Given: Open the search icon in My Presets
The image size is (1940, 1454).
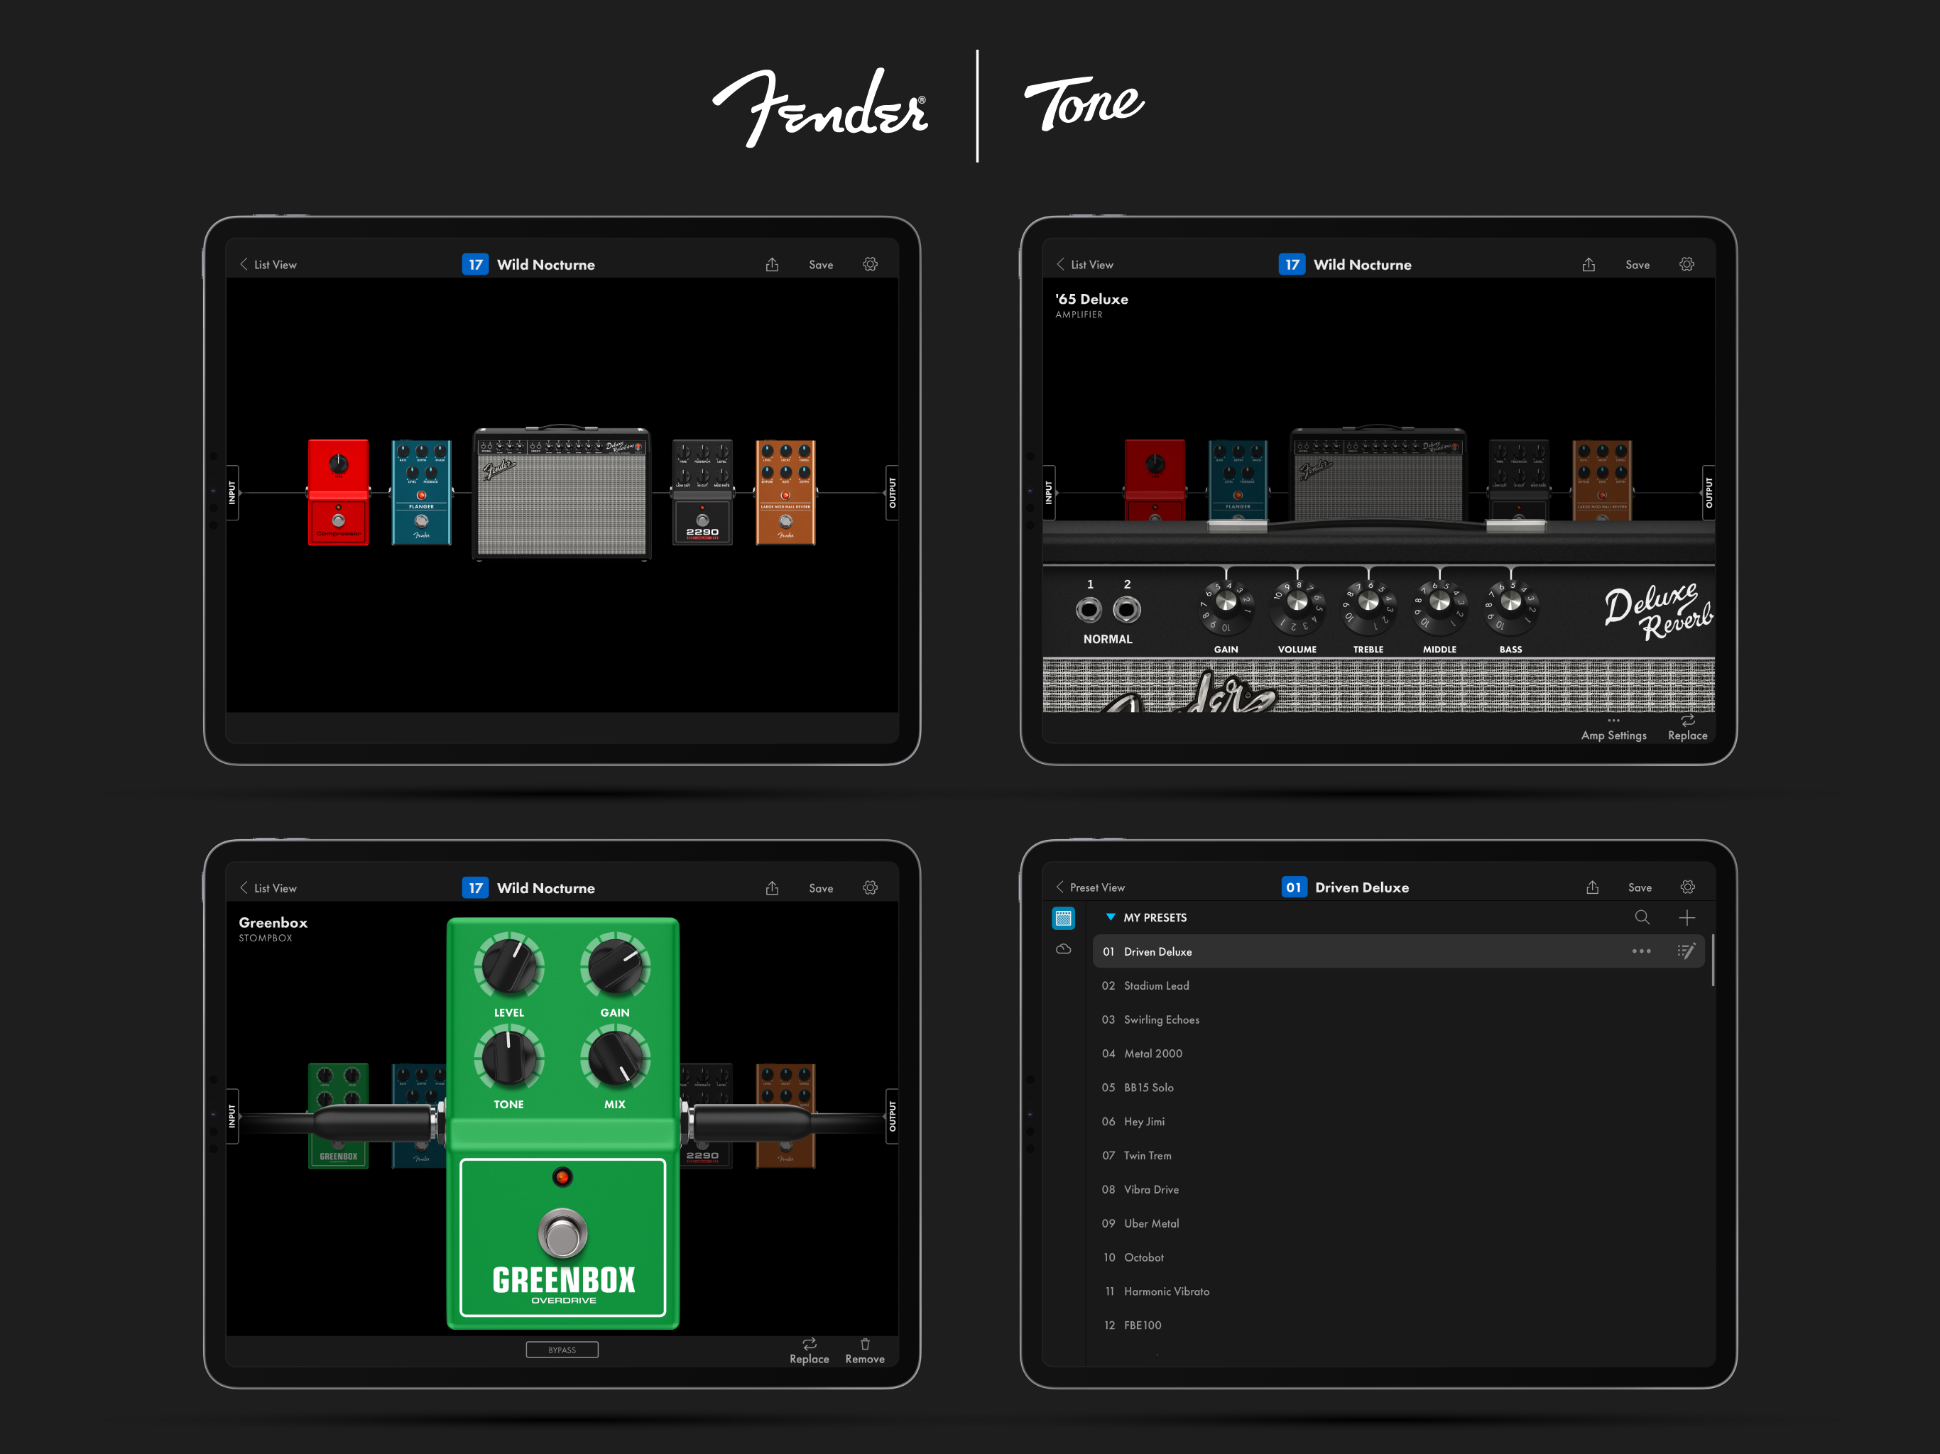Looking at the screenshot, I should tap(1642, 917).
